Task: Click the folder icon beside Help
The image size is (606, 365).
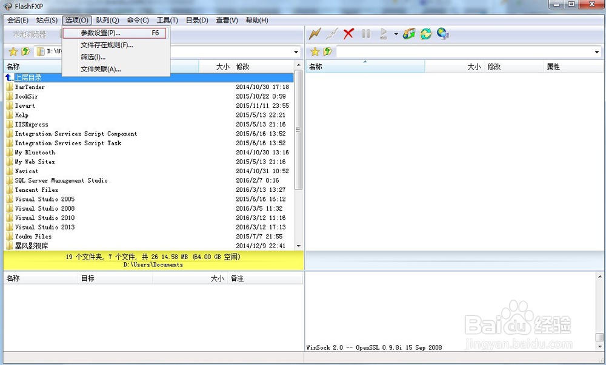Action: click(10, 115)
